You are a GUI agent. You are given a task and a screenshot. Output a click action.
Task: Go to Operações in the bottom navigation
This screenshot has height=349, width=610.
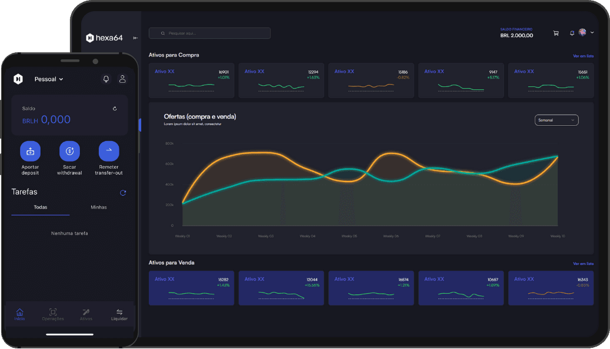click(53, 314)
